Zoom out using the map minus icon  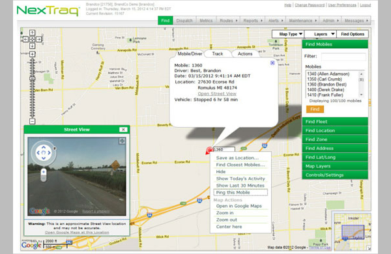point(32,121)
